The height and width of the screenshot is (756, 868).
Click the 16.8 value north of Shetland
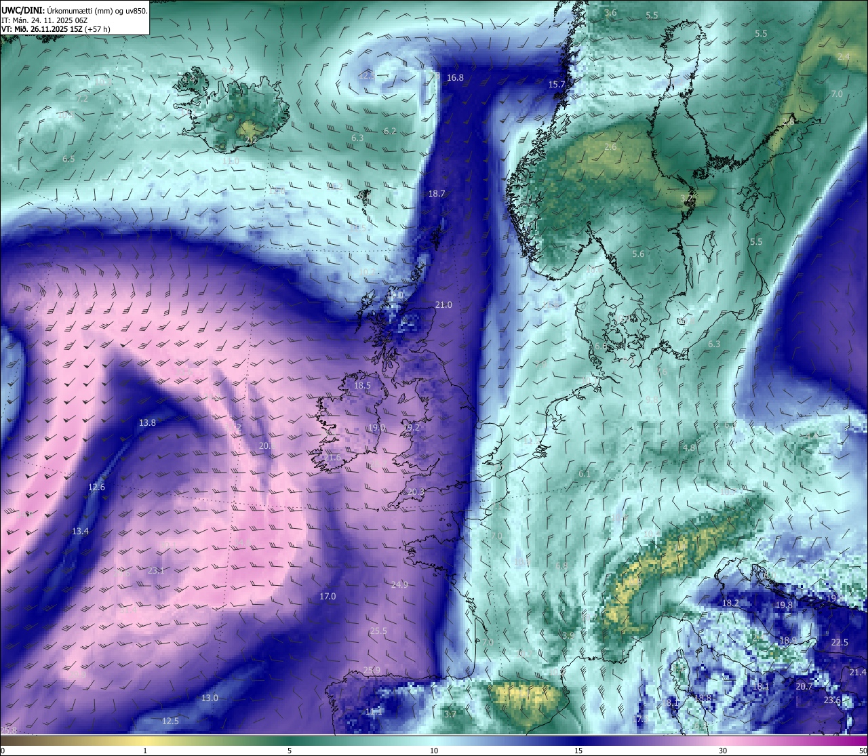point(455,78)
